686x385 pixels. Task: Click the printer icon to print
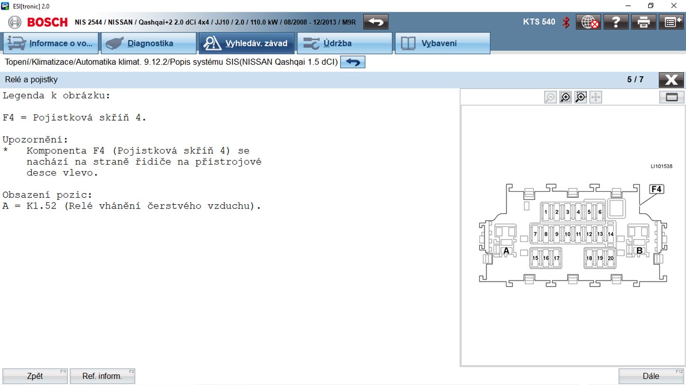[643, 22]
